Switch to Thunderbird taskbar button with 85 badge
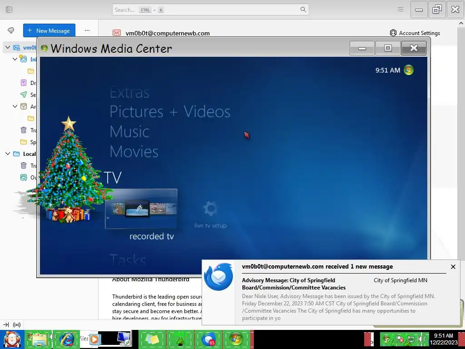Screen dimensions: 465x349 208,339
